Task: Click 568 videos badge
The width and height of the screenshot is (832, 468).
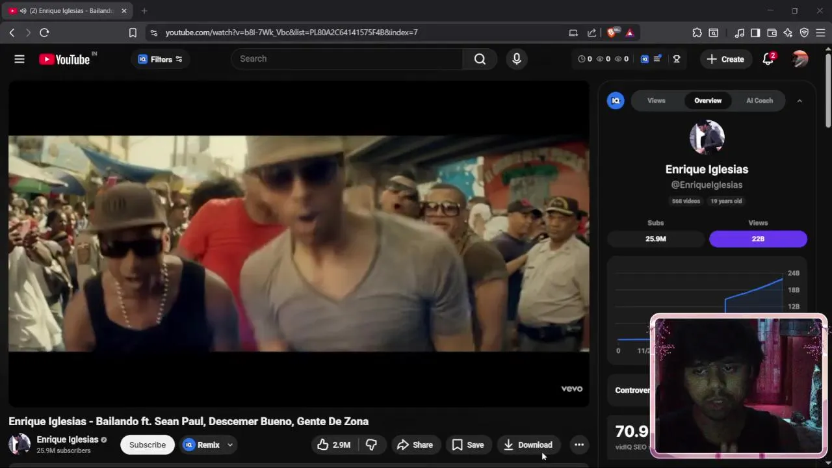Action: tap(686, 201)
